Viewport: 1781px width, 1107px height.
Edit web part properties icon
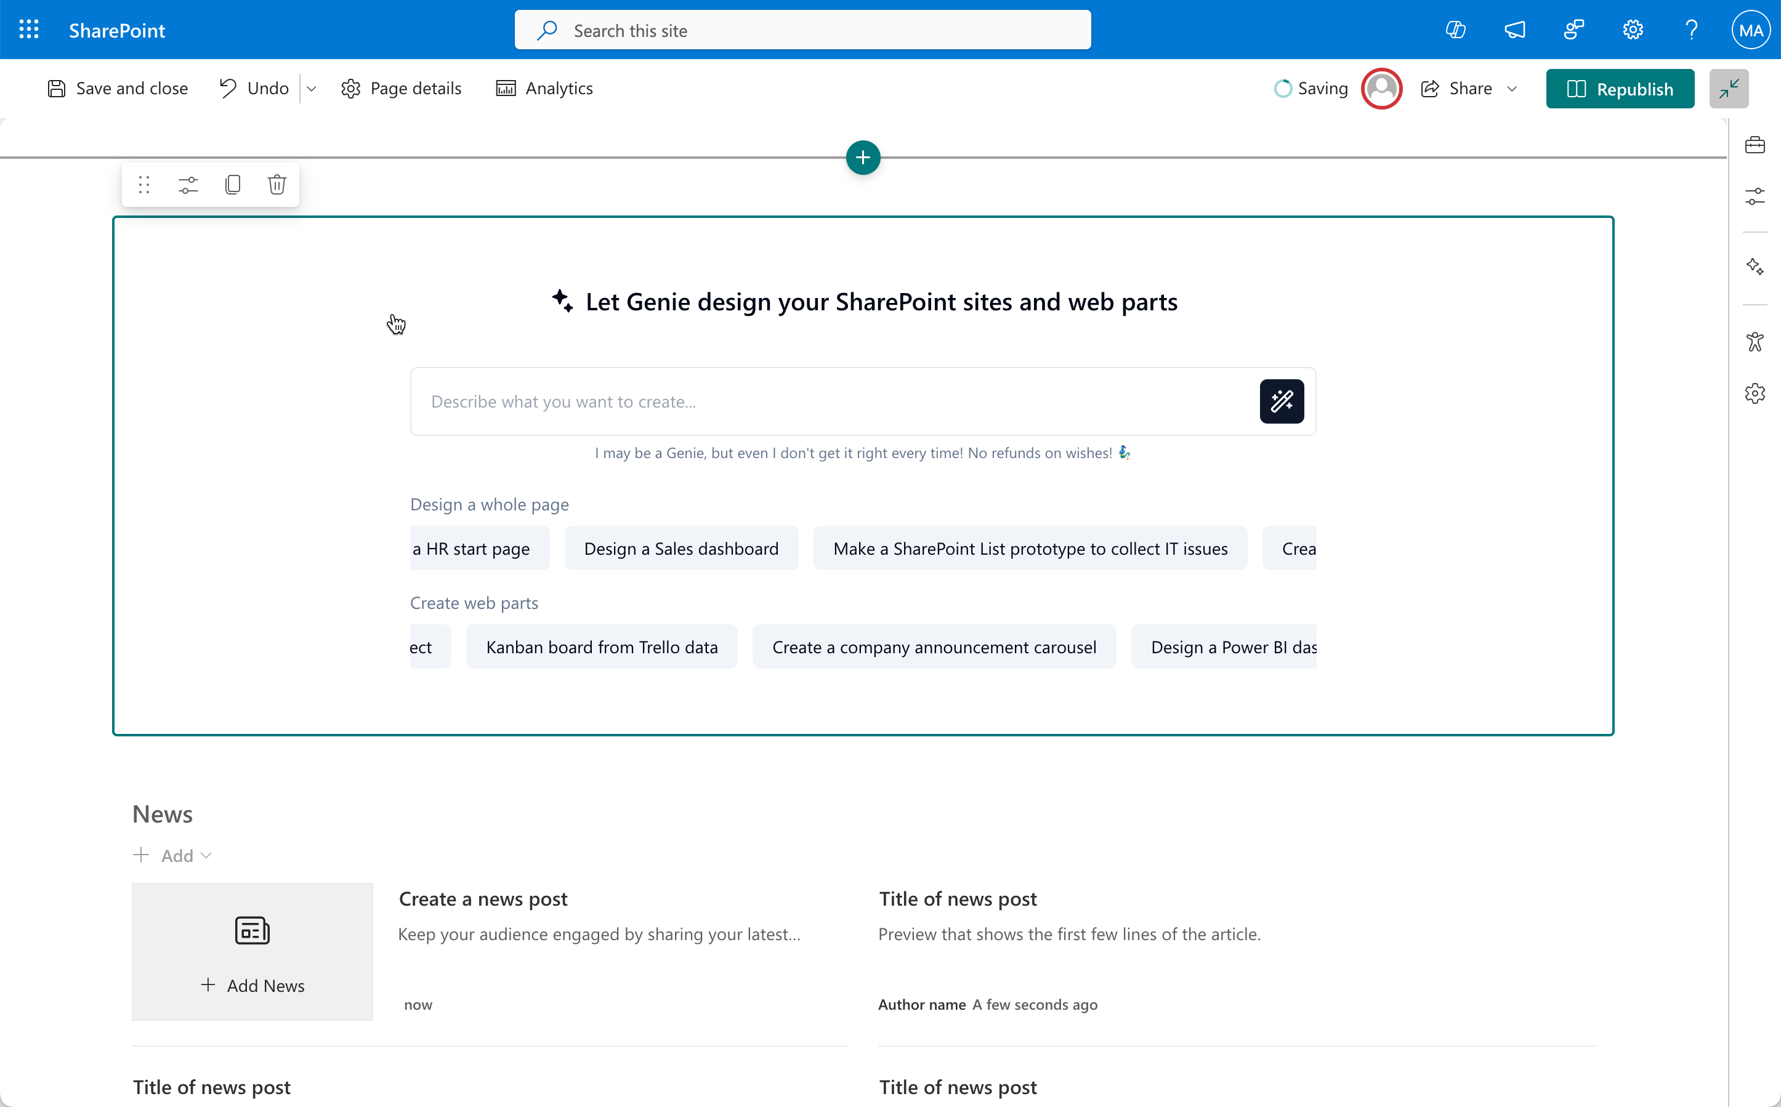(x=188, y=185)
